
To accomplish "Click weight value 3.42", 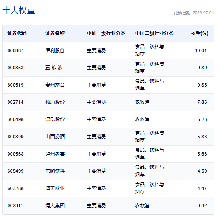I will coord(202,205).
